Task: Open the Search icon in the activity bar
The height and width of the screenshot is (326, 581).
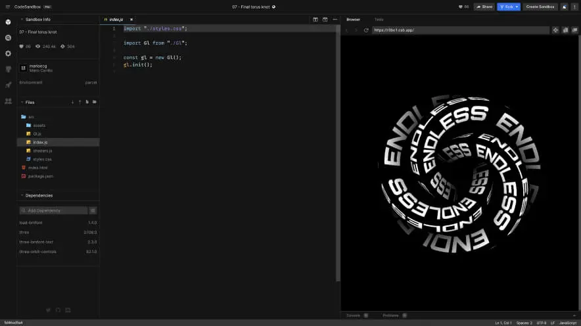Action: pyautogui.click(x=8, y=37)
